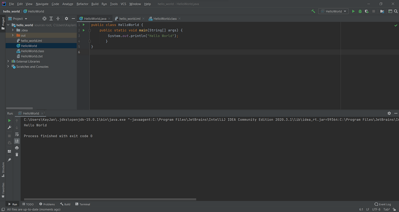Toggle scroll to end in Run console
Screen dimensions: 399x212
[x=17, y=141]
